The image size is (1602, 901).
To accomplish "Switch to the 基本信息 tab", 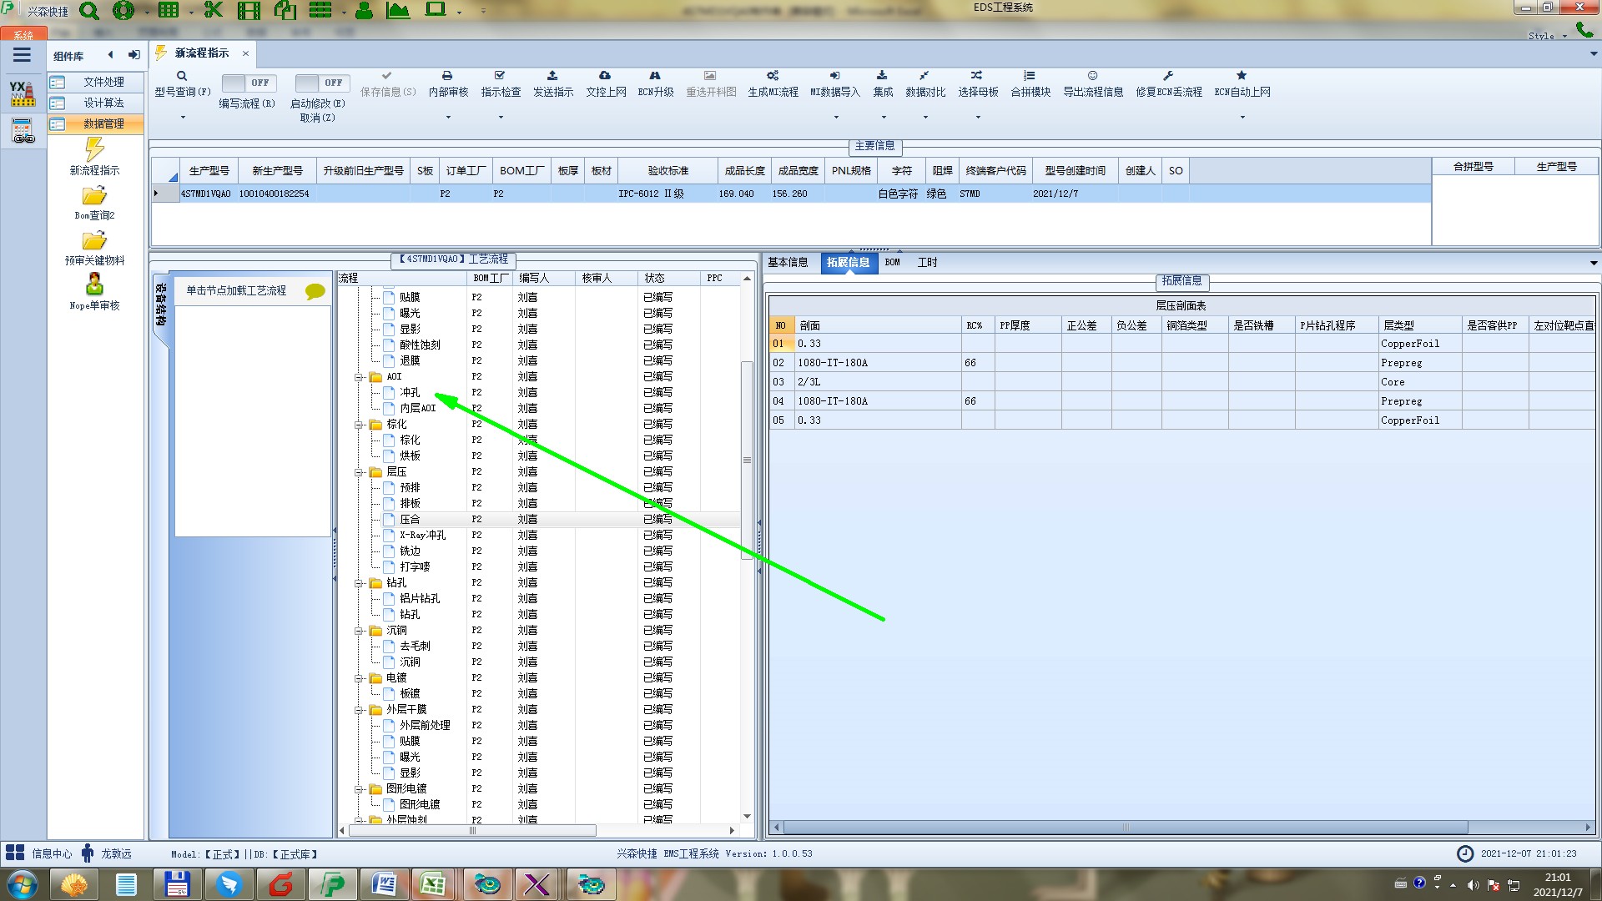I will pyautogui.click(x=788, y=262).
